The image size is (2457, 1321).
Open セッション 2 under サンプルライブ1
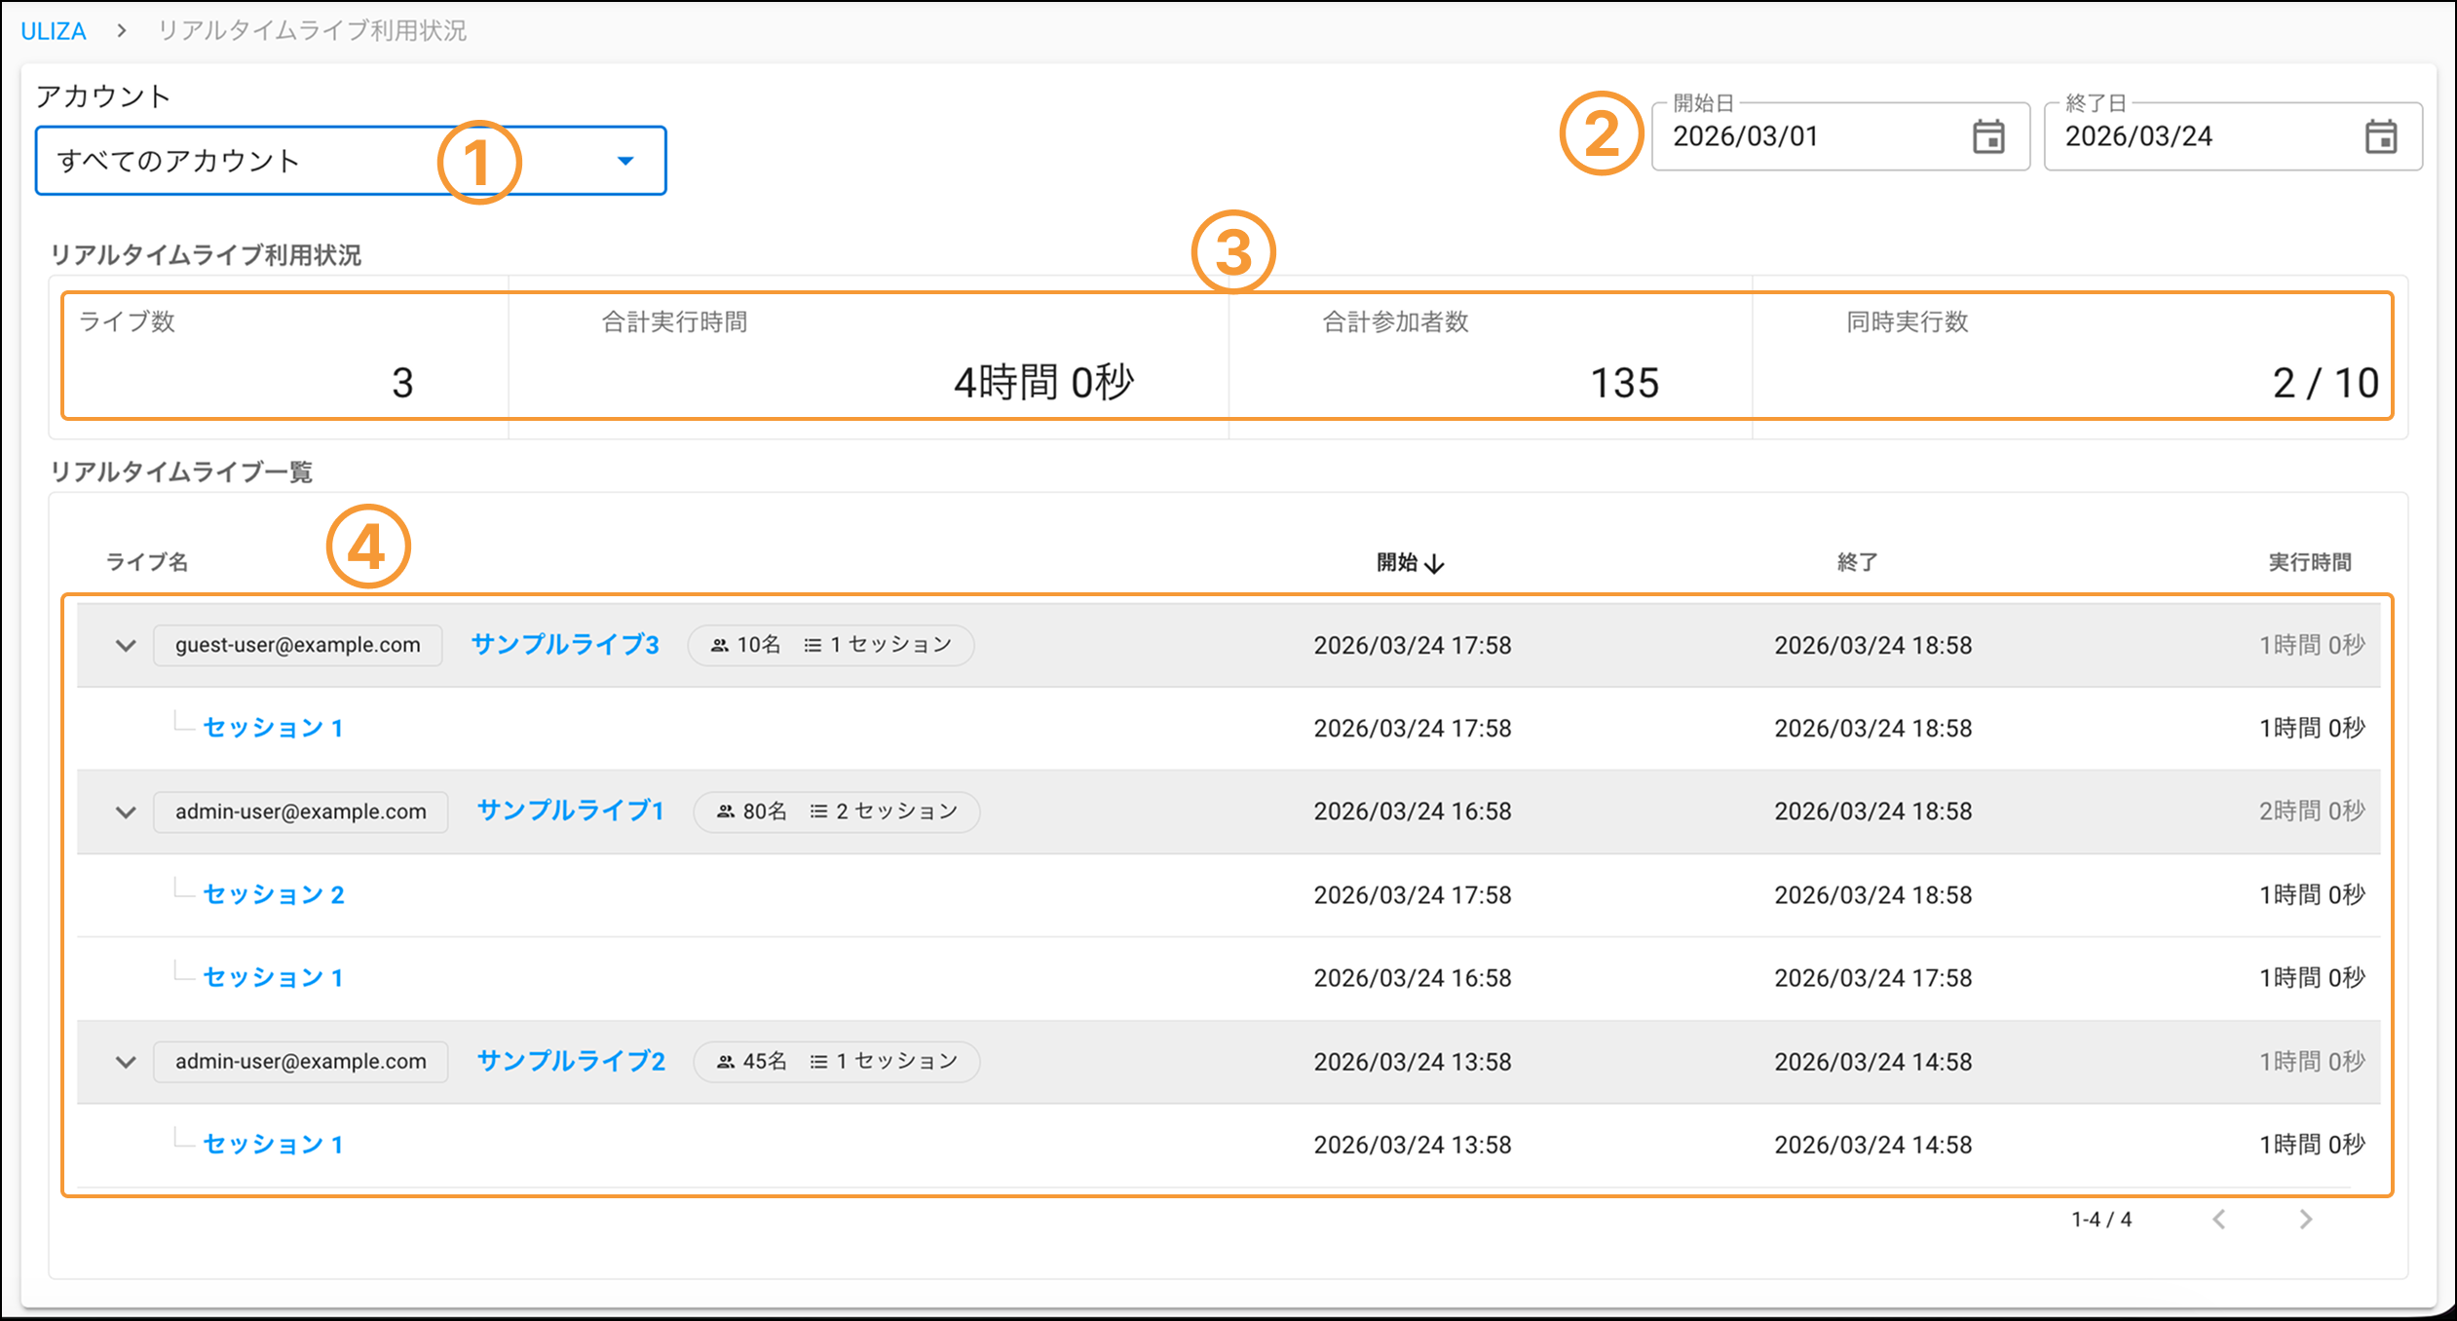pos(273,894)
